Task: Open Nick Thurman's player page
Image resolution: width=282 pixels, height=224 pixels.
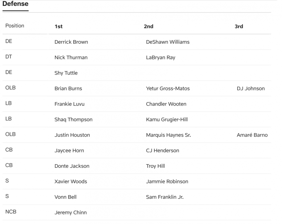Action: (x=71, y=57)
